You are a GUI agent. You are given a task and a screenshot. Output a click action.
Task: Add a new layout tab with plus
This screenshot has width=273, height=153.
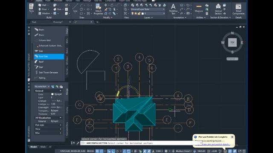50,147
